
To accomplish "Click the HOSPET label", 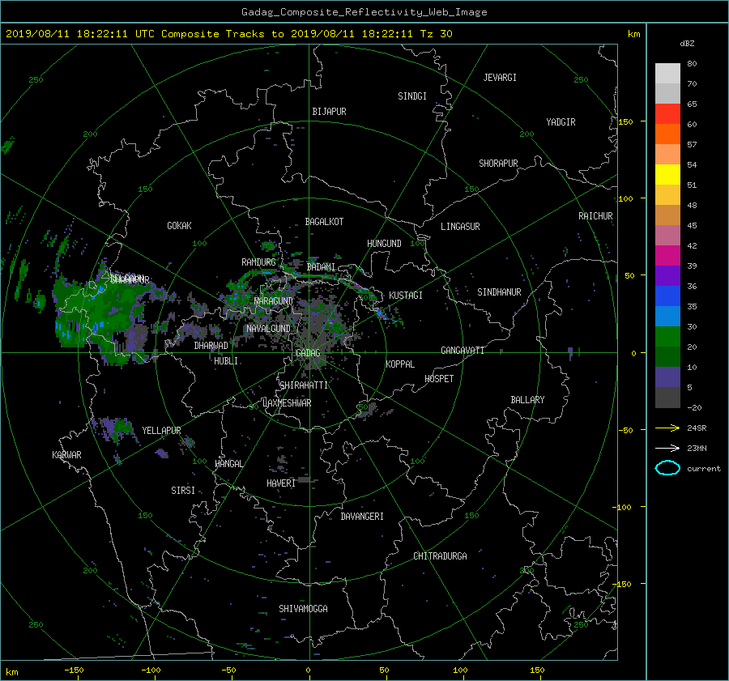I will [439, 379].
